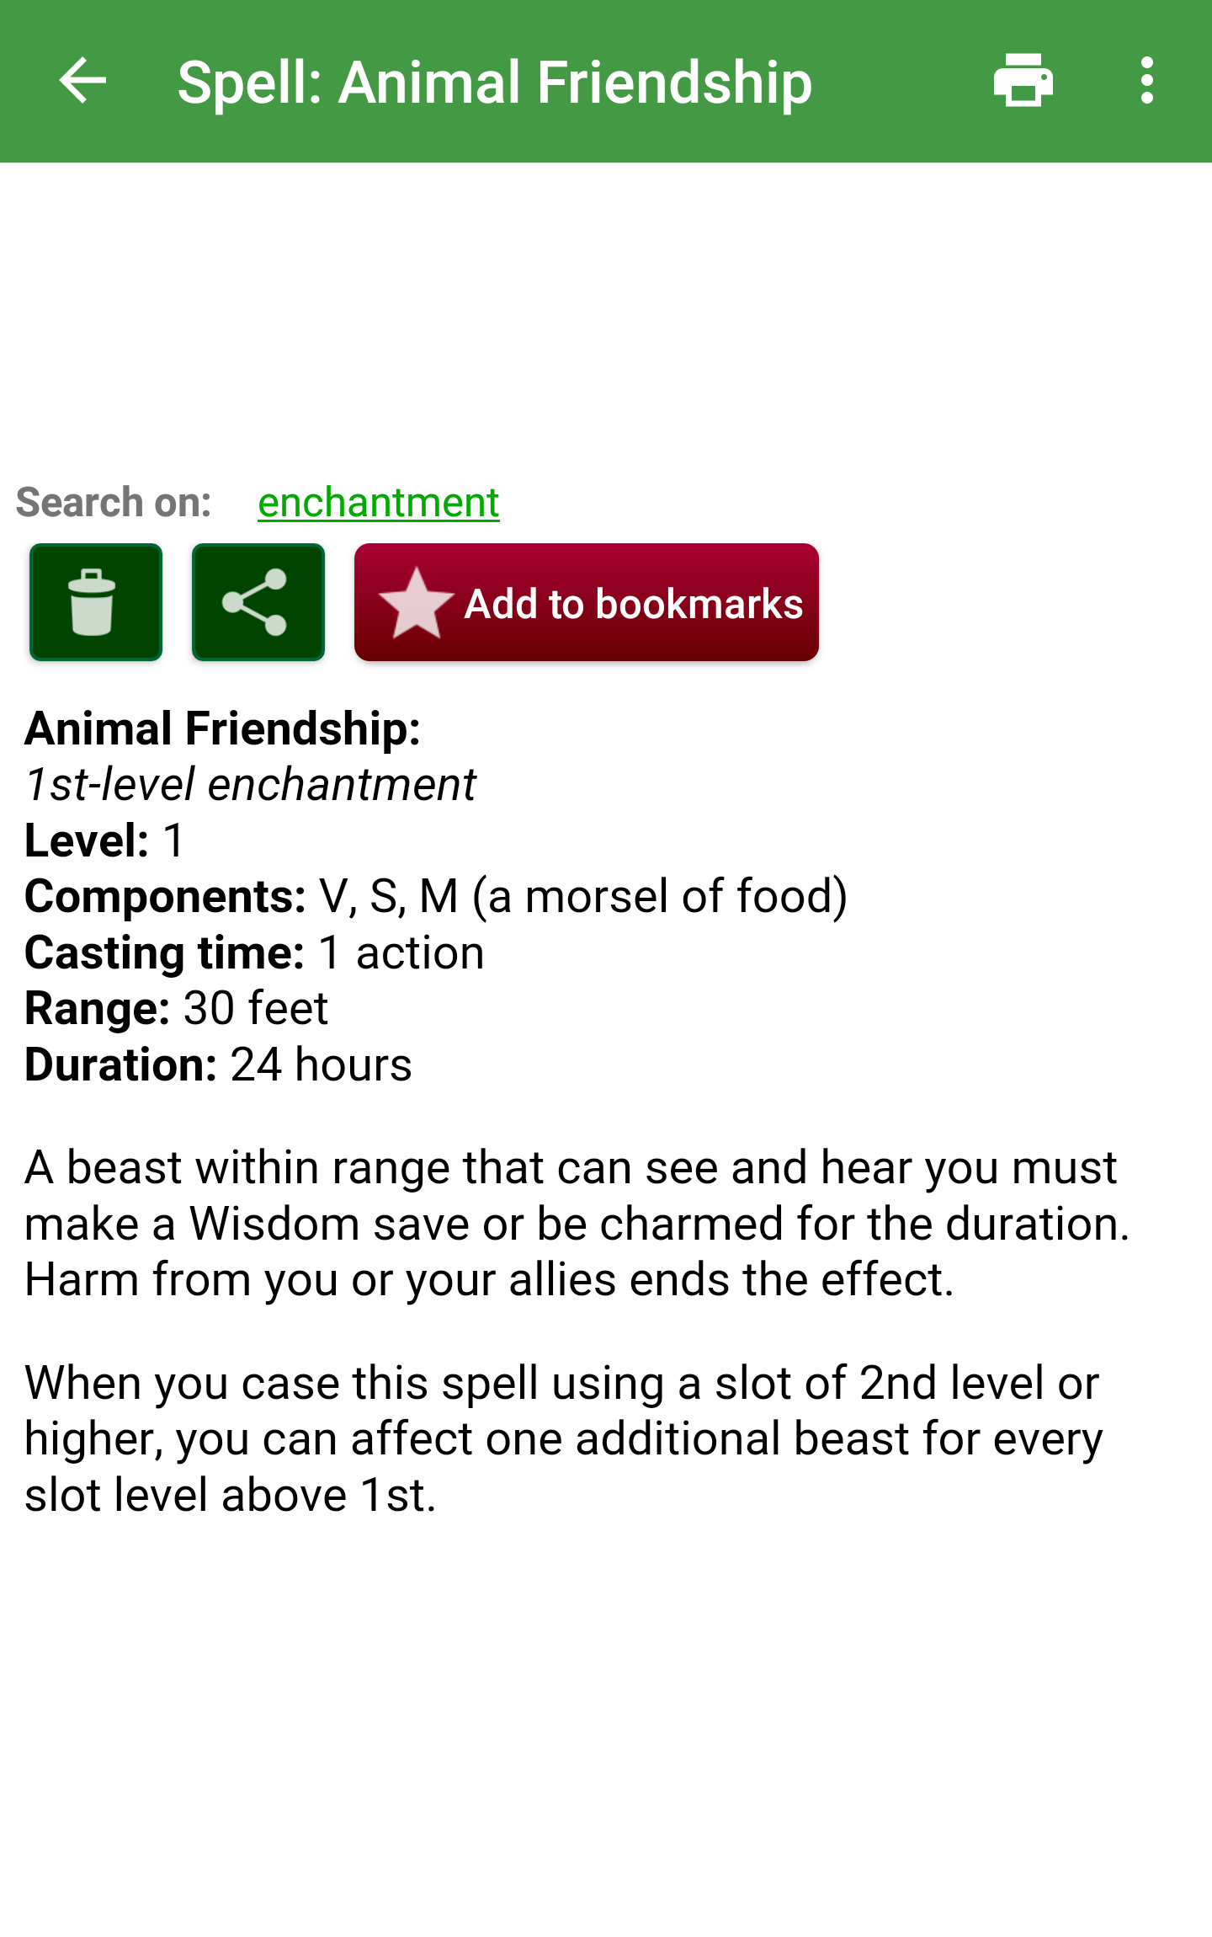Share this spell using the share icon
Viewport: 1212px width, 1937px height.
click(x=258, y=602)
